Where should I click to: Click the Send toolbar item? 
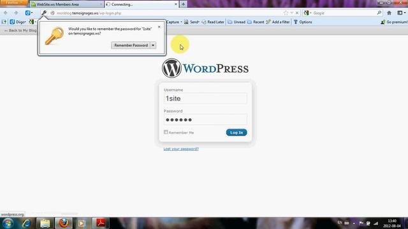tap(191, 22)
